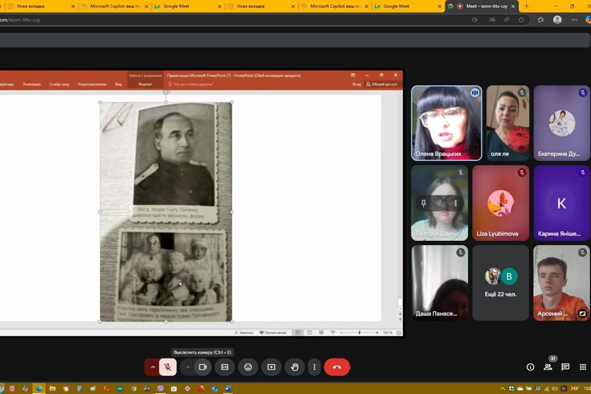
Task: Open the in-call chat panel
Action: tap(565, 367)
